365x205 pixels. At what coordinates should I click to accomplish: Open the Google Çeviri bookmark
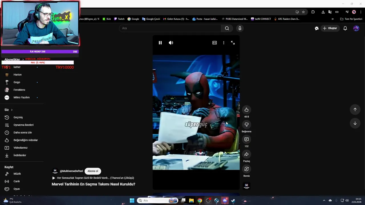151,19
